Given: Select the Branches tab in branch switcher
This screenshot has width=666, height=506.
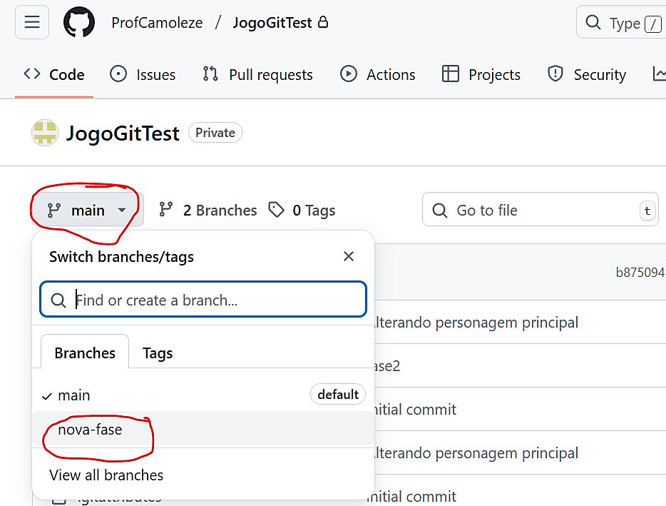Looking at the screenshot, I should coord(85,353).
